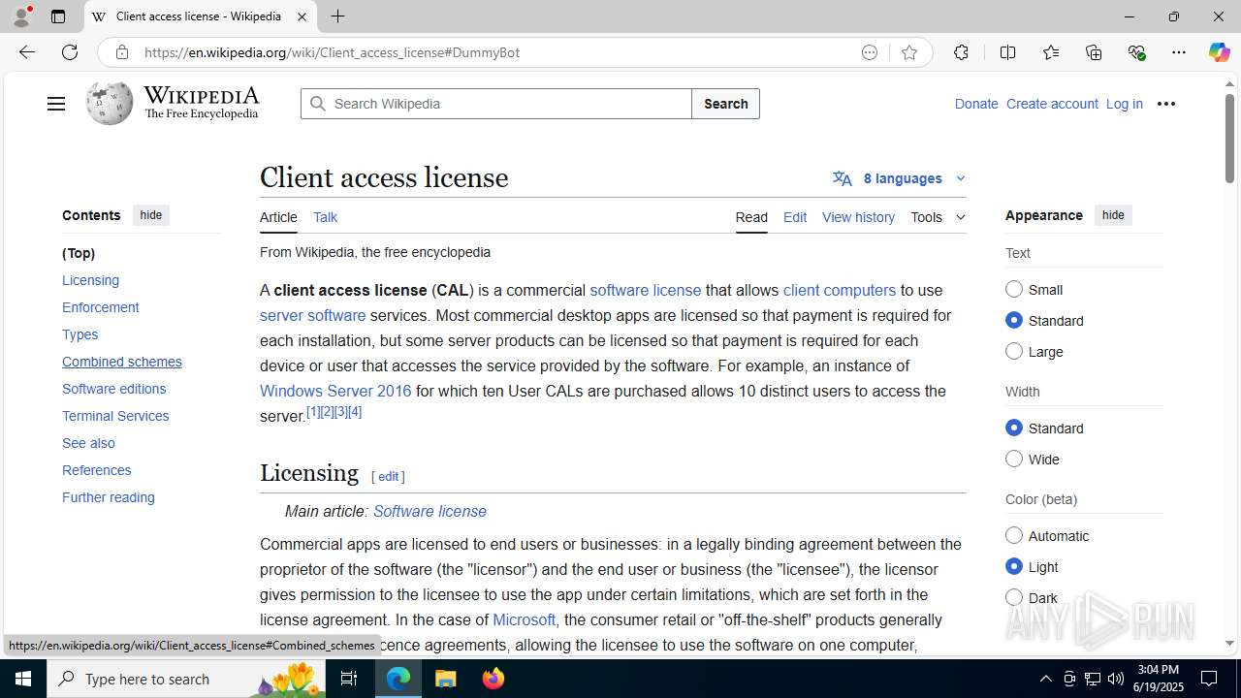Open the notification center icon
This screenshot has height=698, width=1241.
click(x=1209, y=679)
